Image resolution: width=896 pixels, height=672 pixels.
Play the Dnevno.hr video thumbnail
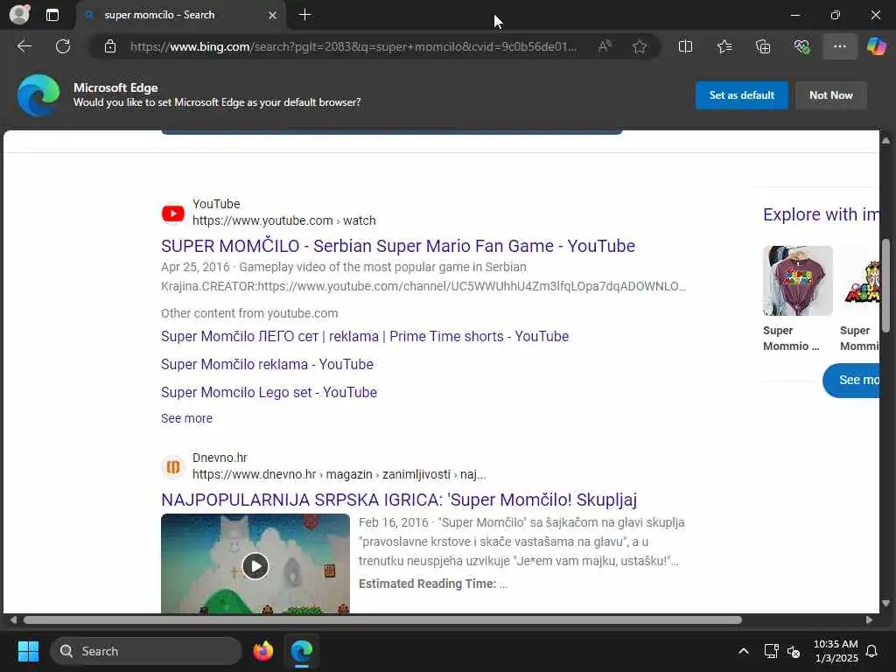pos(255,565)
